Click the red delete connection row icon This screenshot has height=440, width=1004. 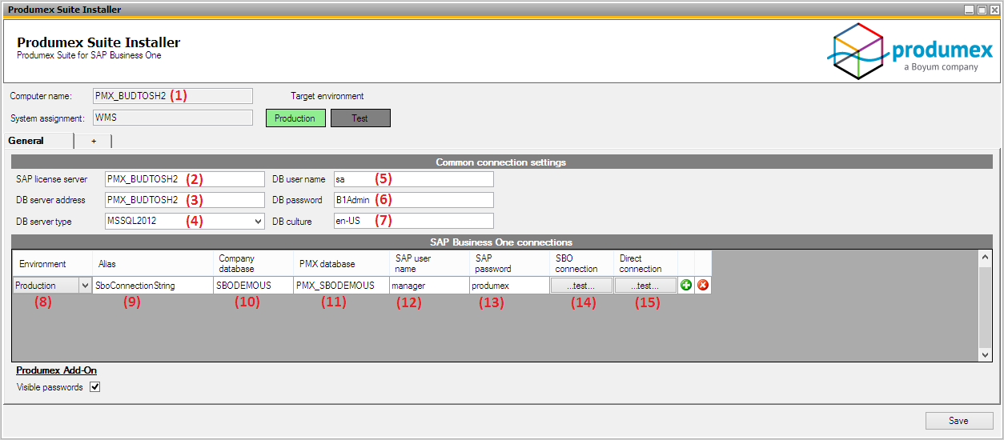click(x=703, y=286)
